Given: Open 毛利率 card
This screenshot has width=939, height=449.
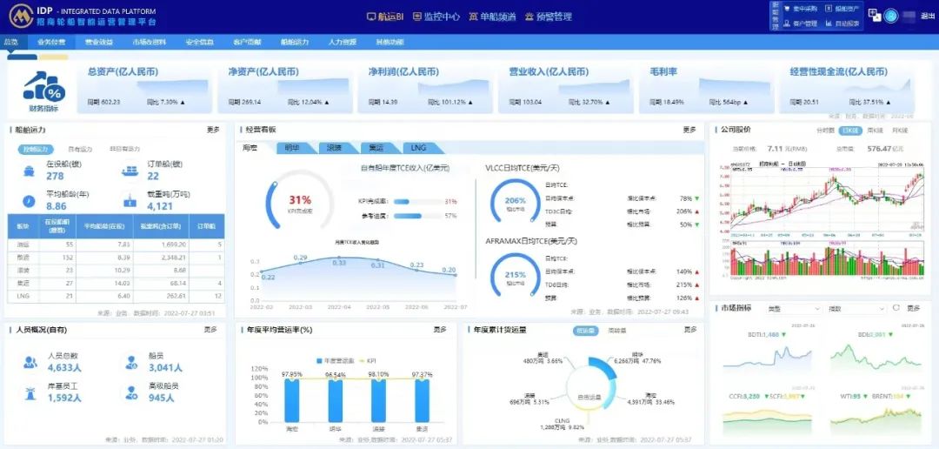Looking at the screenshot, I should [x=707, y=88].
